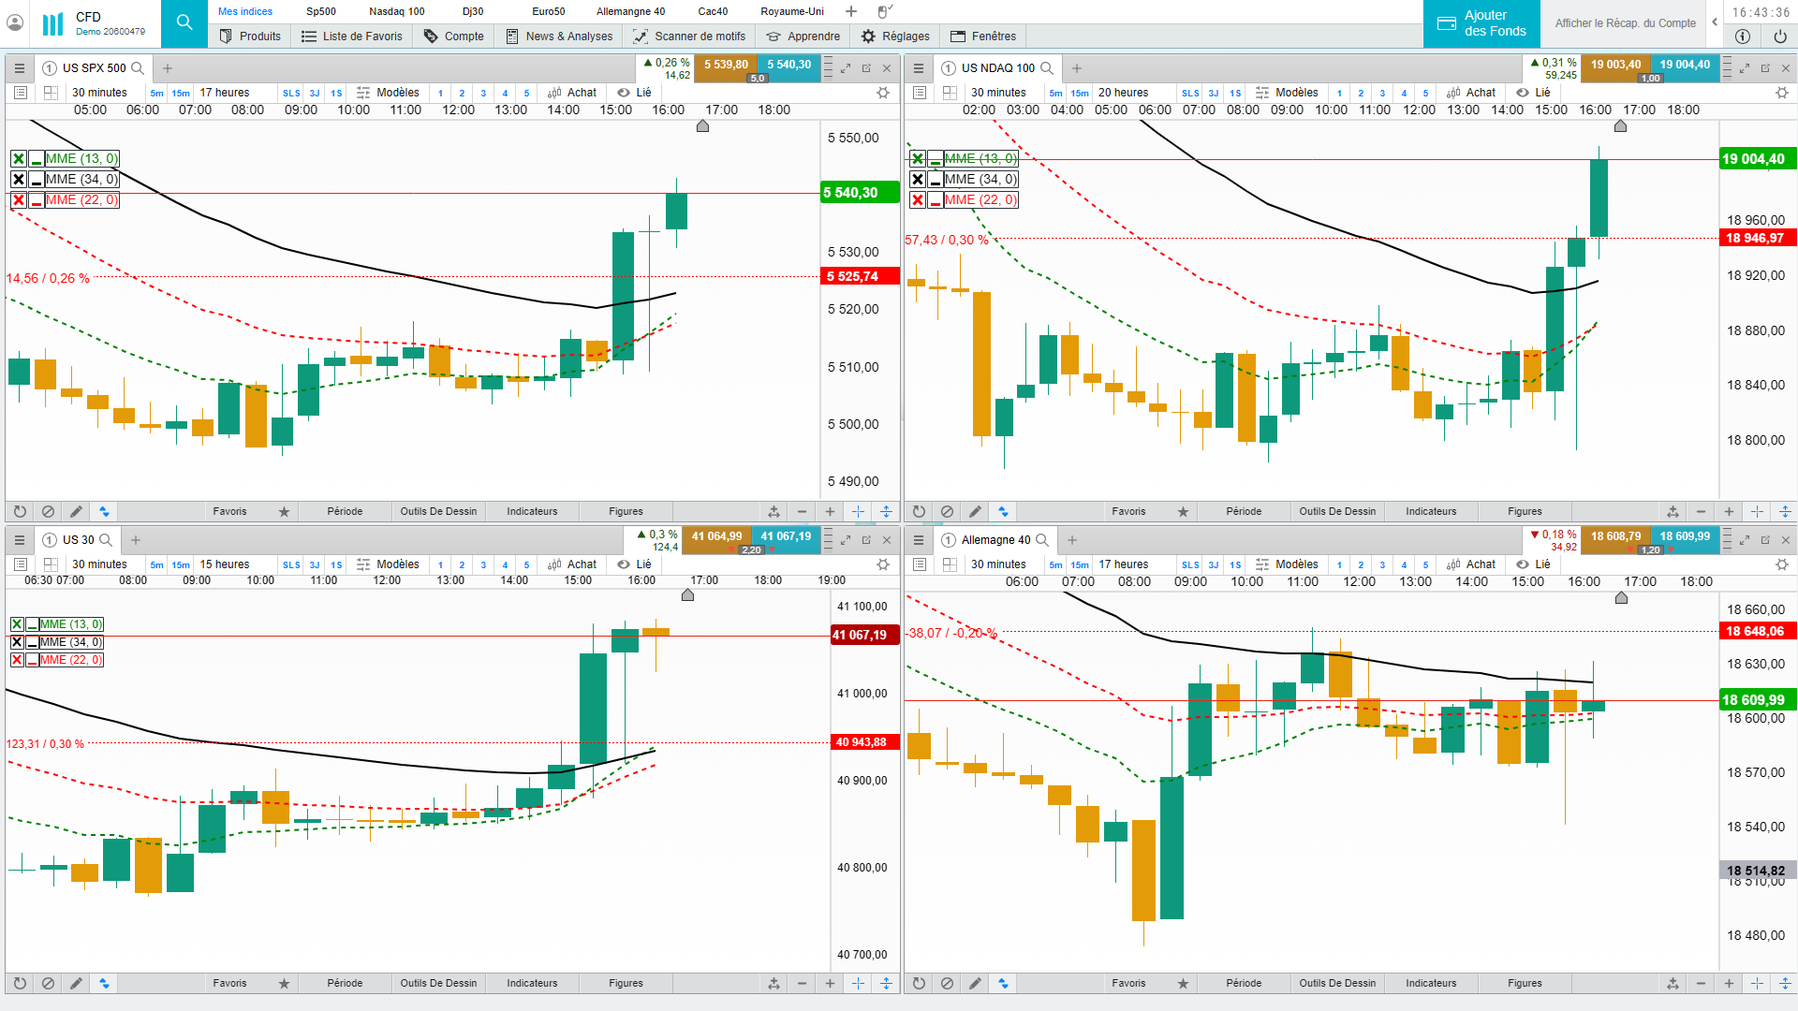Screen dimensions: 1798x1011
Task: Open the instrument search magnifier in header
Action: (184, 22)
